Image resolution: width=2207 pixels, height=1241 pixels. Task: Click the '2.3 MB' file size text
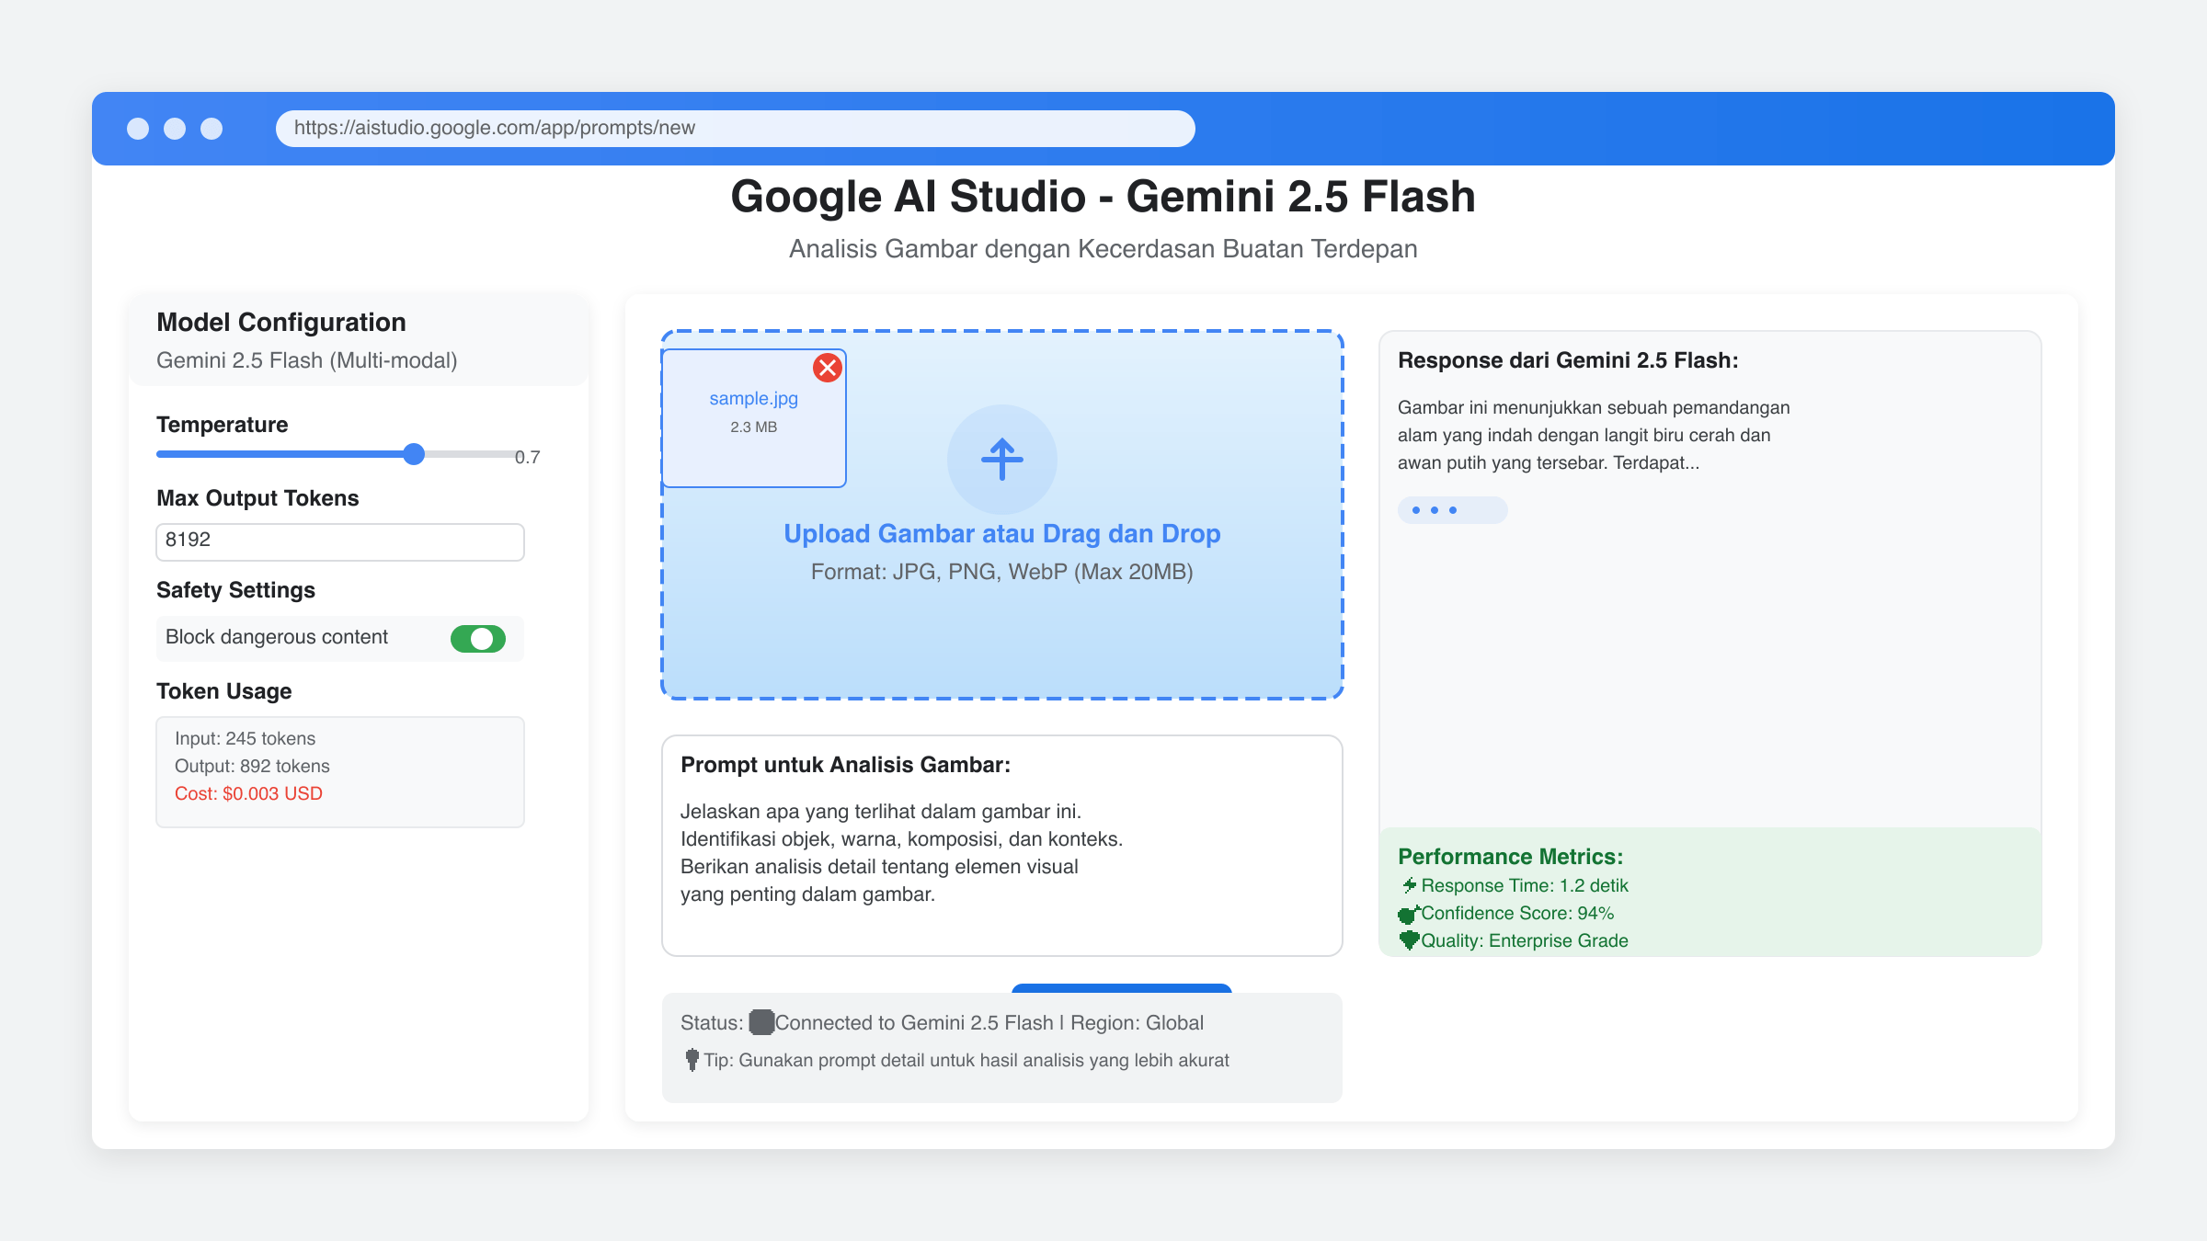(753, 427)
